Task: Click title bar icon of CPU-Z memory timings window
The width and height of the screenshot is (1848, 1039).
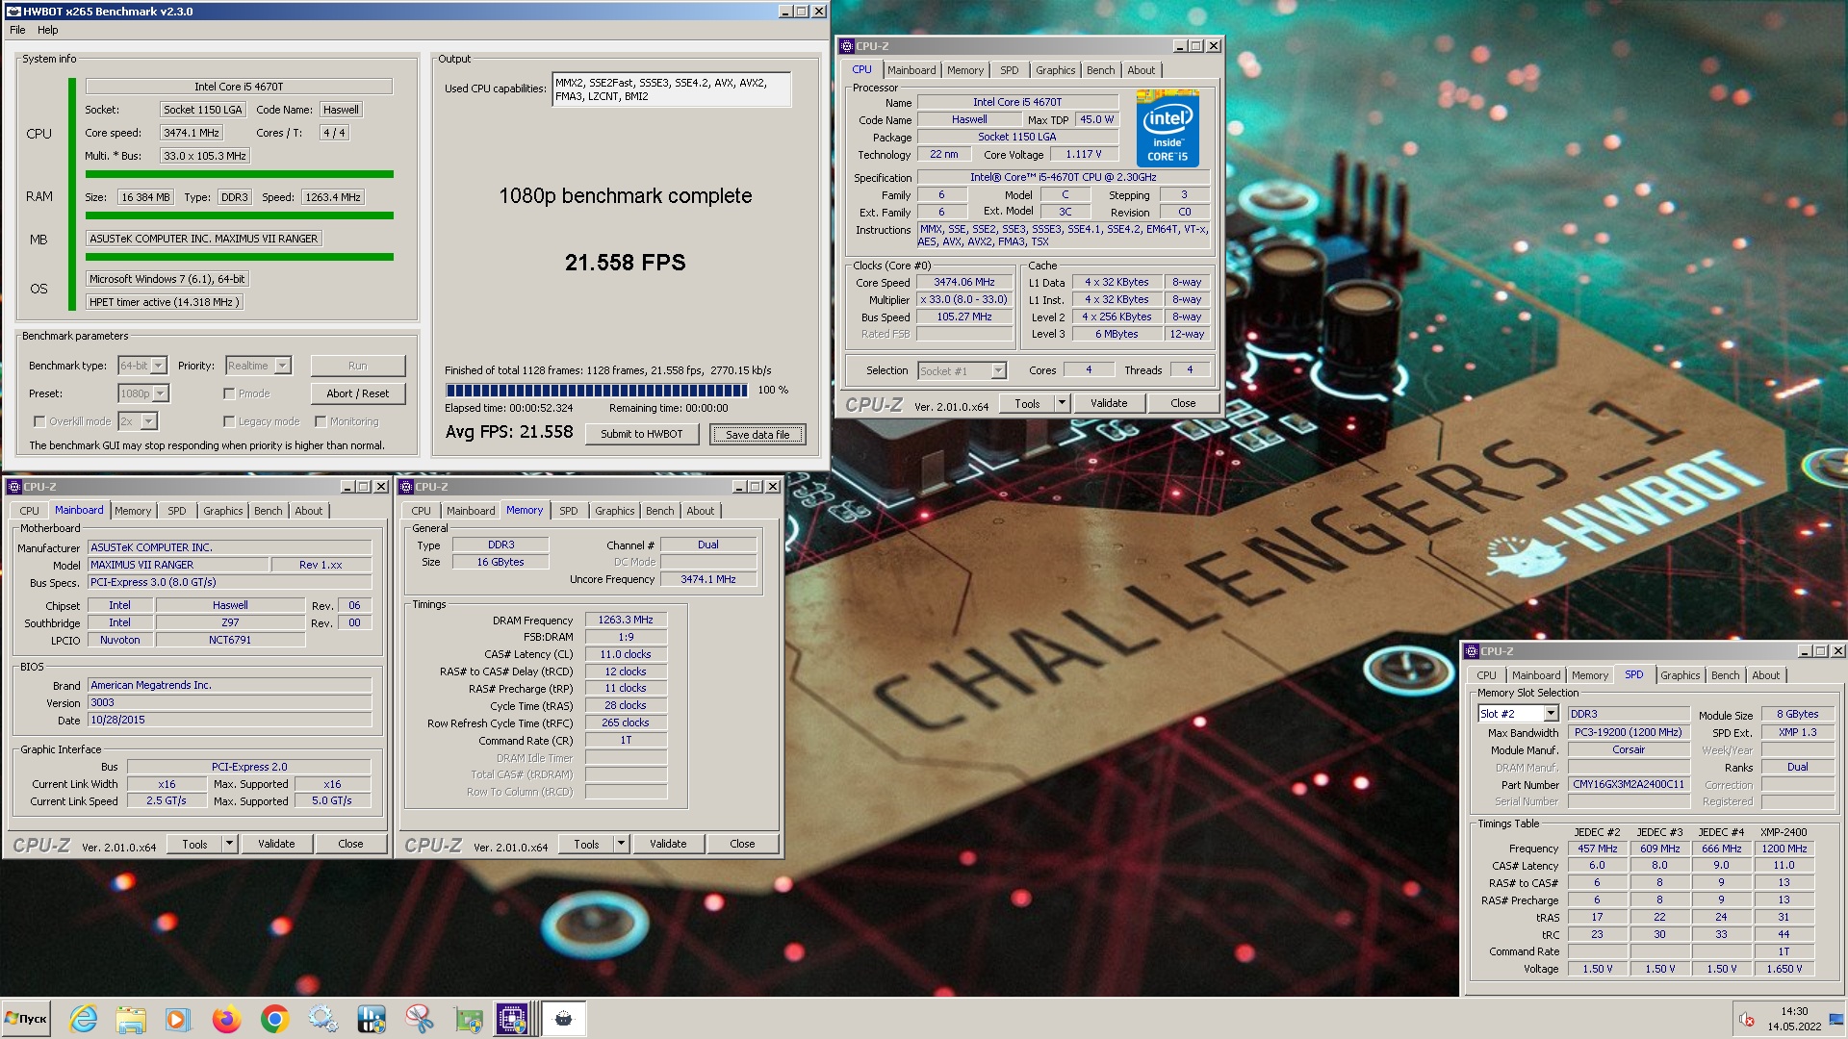Action: click(x=406, y=487)
